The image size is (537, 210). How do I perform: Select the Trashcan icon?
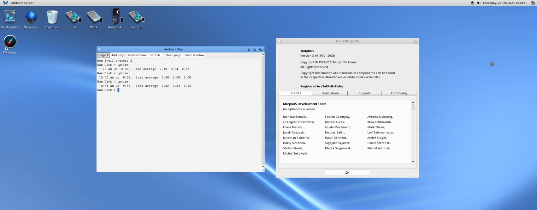(x=52, y=19)
